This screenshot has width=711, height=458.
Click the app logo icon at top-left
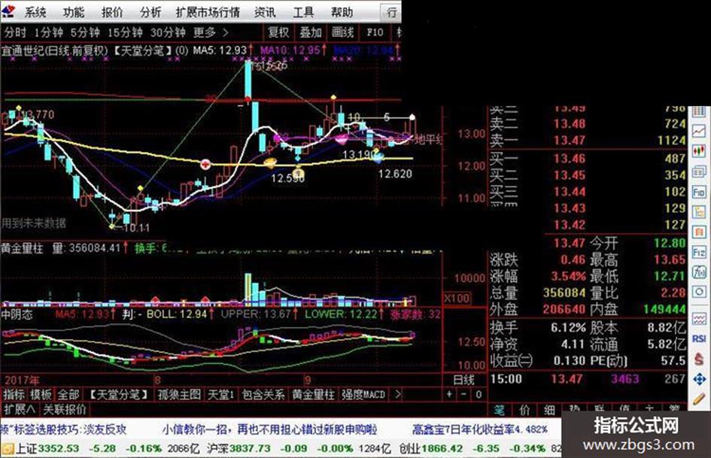(x=8, y=11)
